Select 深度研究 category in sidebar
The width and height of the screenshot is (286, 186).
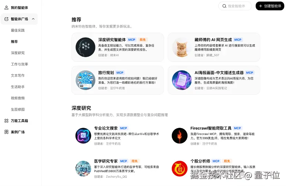[18, 53]
